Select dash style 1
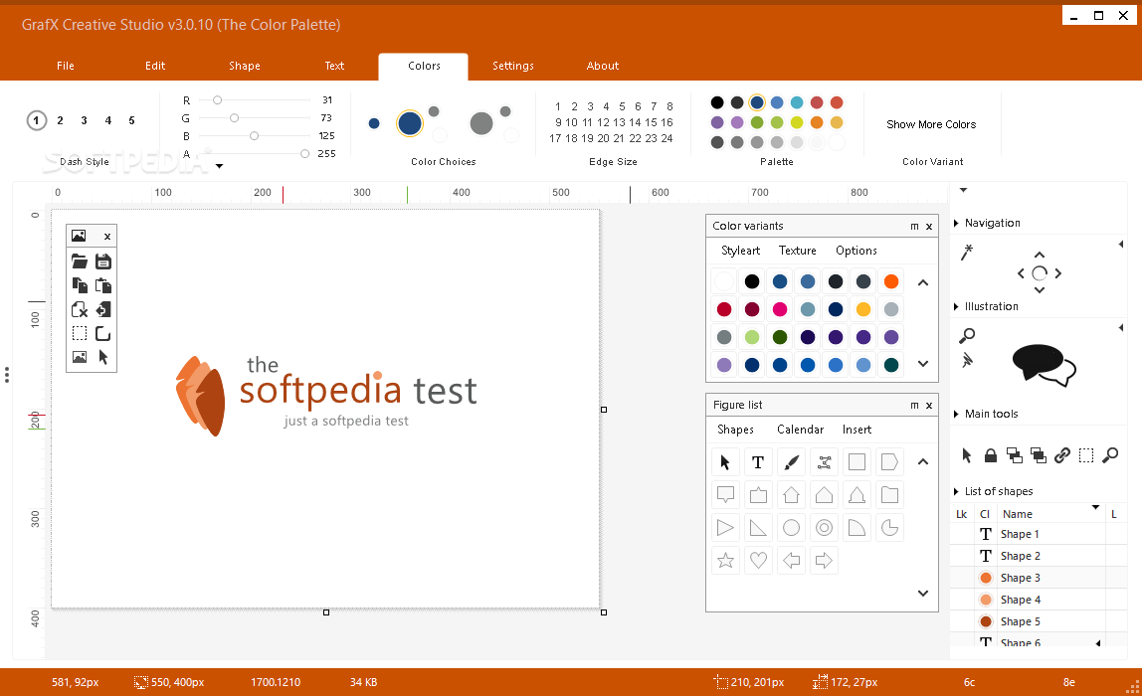This screenshot has width=1142, height=696. [37, 121]
